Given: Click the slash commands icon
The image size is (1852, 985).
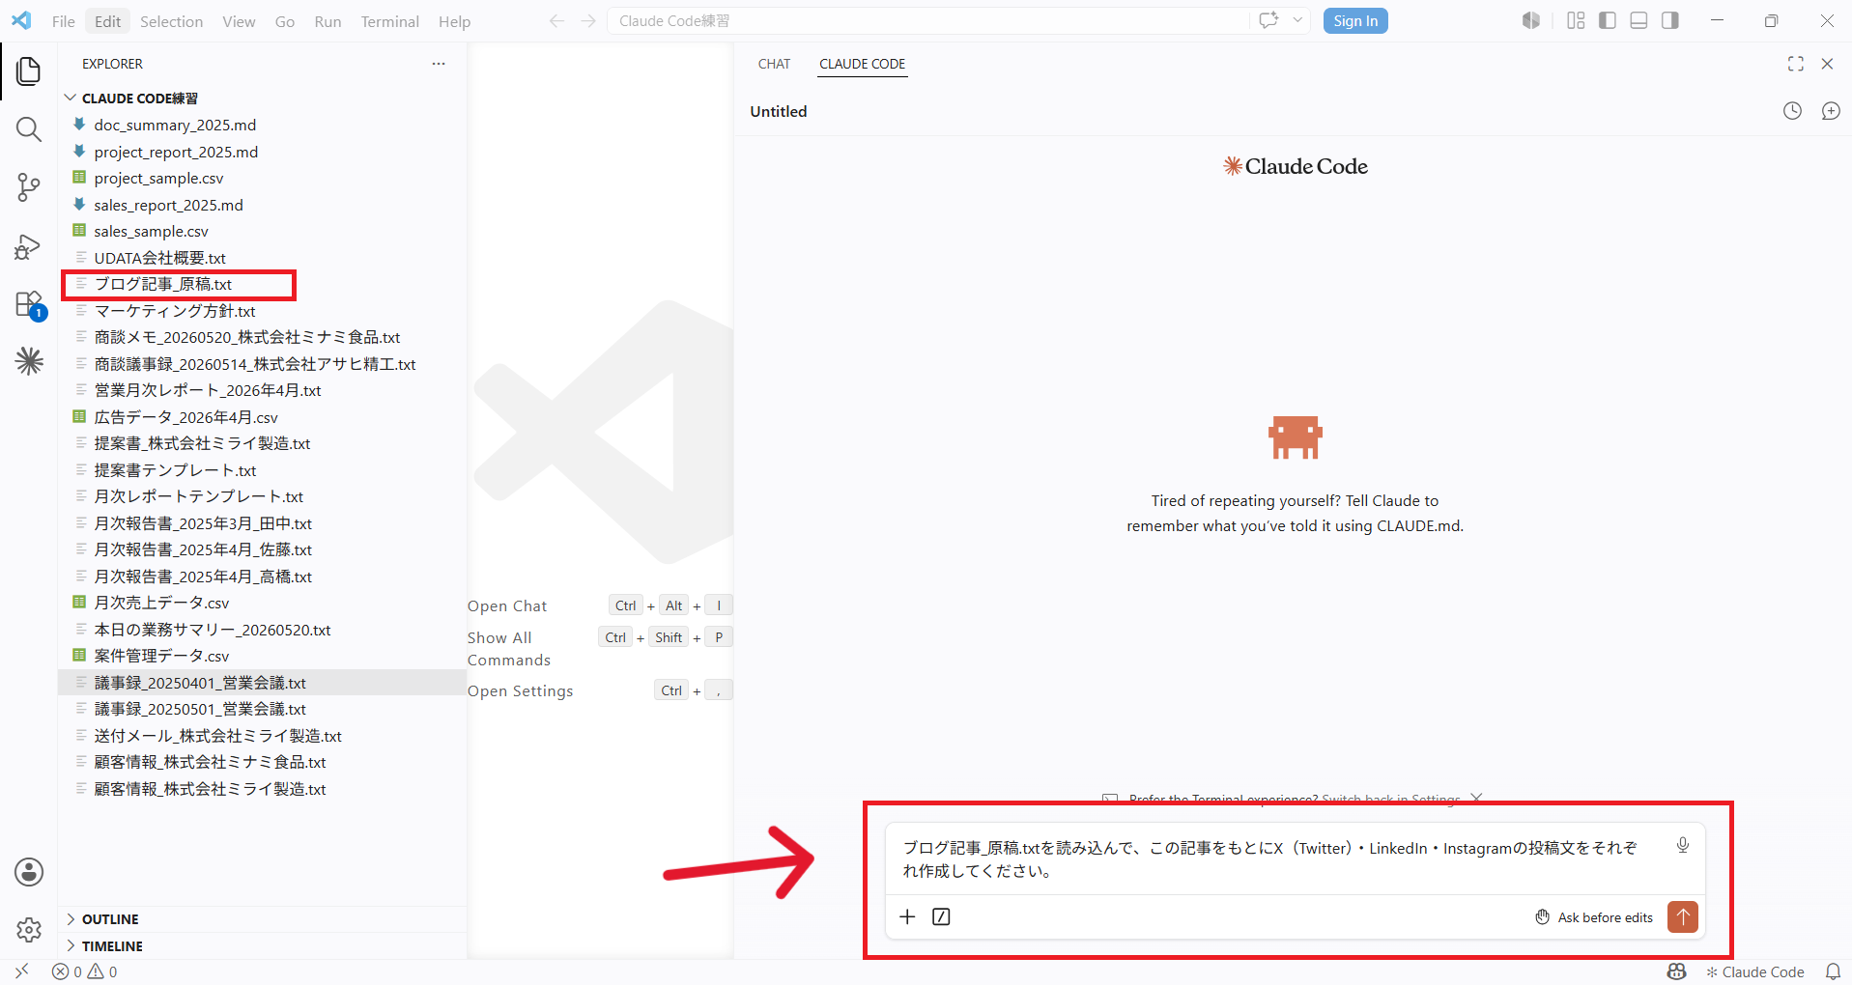Looking at the screenshot, I should (x=941, y=916).
